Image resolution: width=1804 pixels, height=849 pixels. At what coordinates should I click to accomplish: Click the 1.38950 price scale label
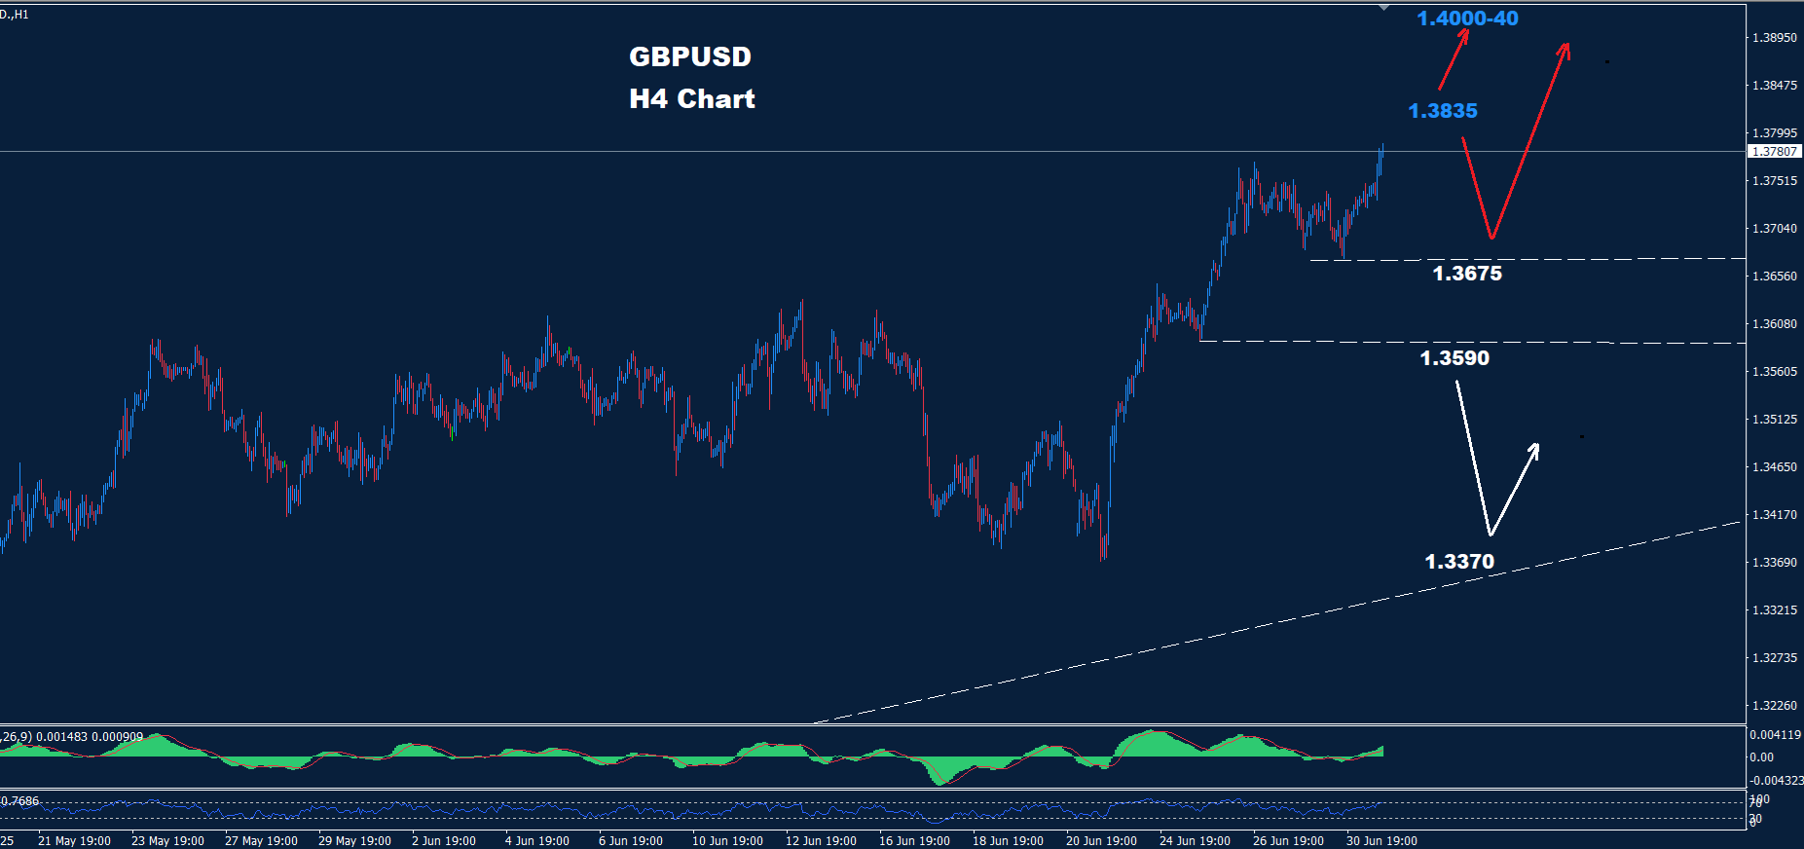click(x=1774, y=38)
